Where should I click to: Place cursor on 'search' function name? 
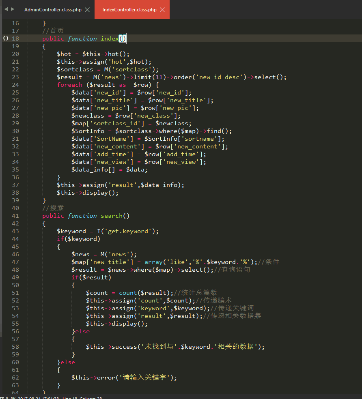[112, 216]
